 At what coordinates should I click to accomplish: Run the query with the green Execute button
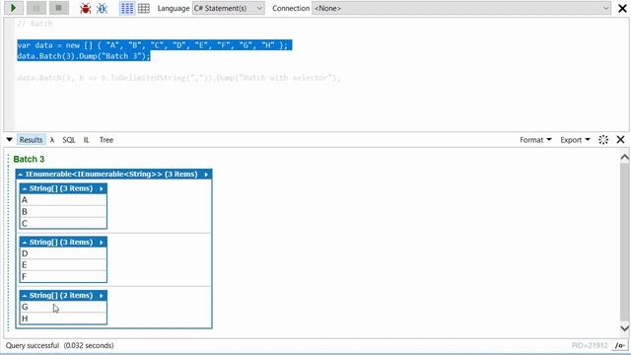(13, 8)
